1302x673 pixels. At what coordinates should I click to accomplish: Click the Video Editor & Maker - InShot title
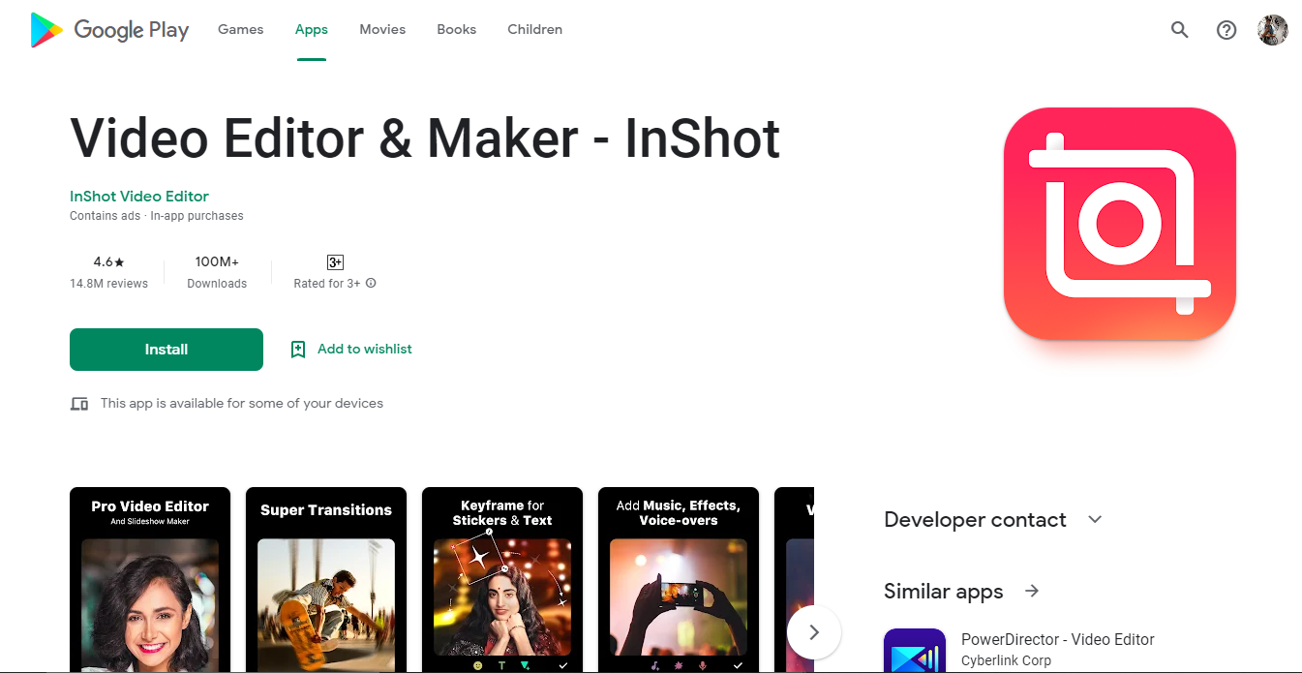[425, 138]
